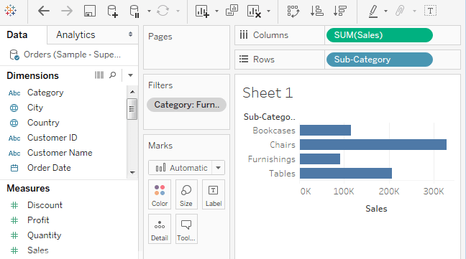This screenshot has width=466, height=259.
Task: Toggle dimensions view as list icon
Action: coord(99,75)
